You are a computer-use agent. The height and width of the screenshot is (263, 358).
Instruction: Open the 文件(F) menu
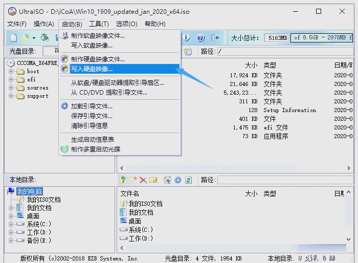coord(17,24)
